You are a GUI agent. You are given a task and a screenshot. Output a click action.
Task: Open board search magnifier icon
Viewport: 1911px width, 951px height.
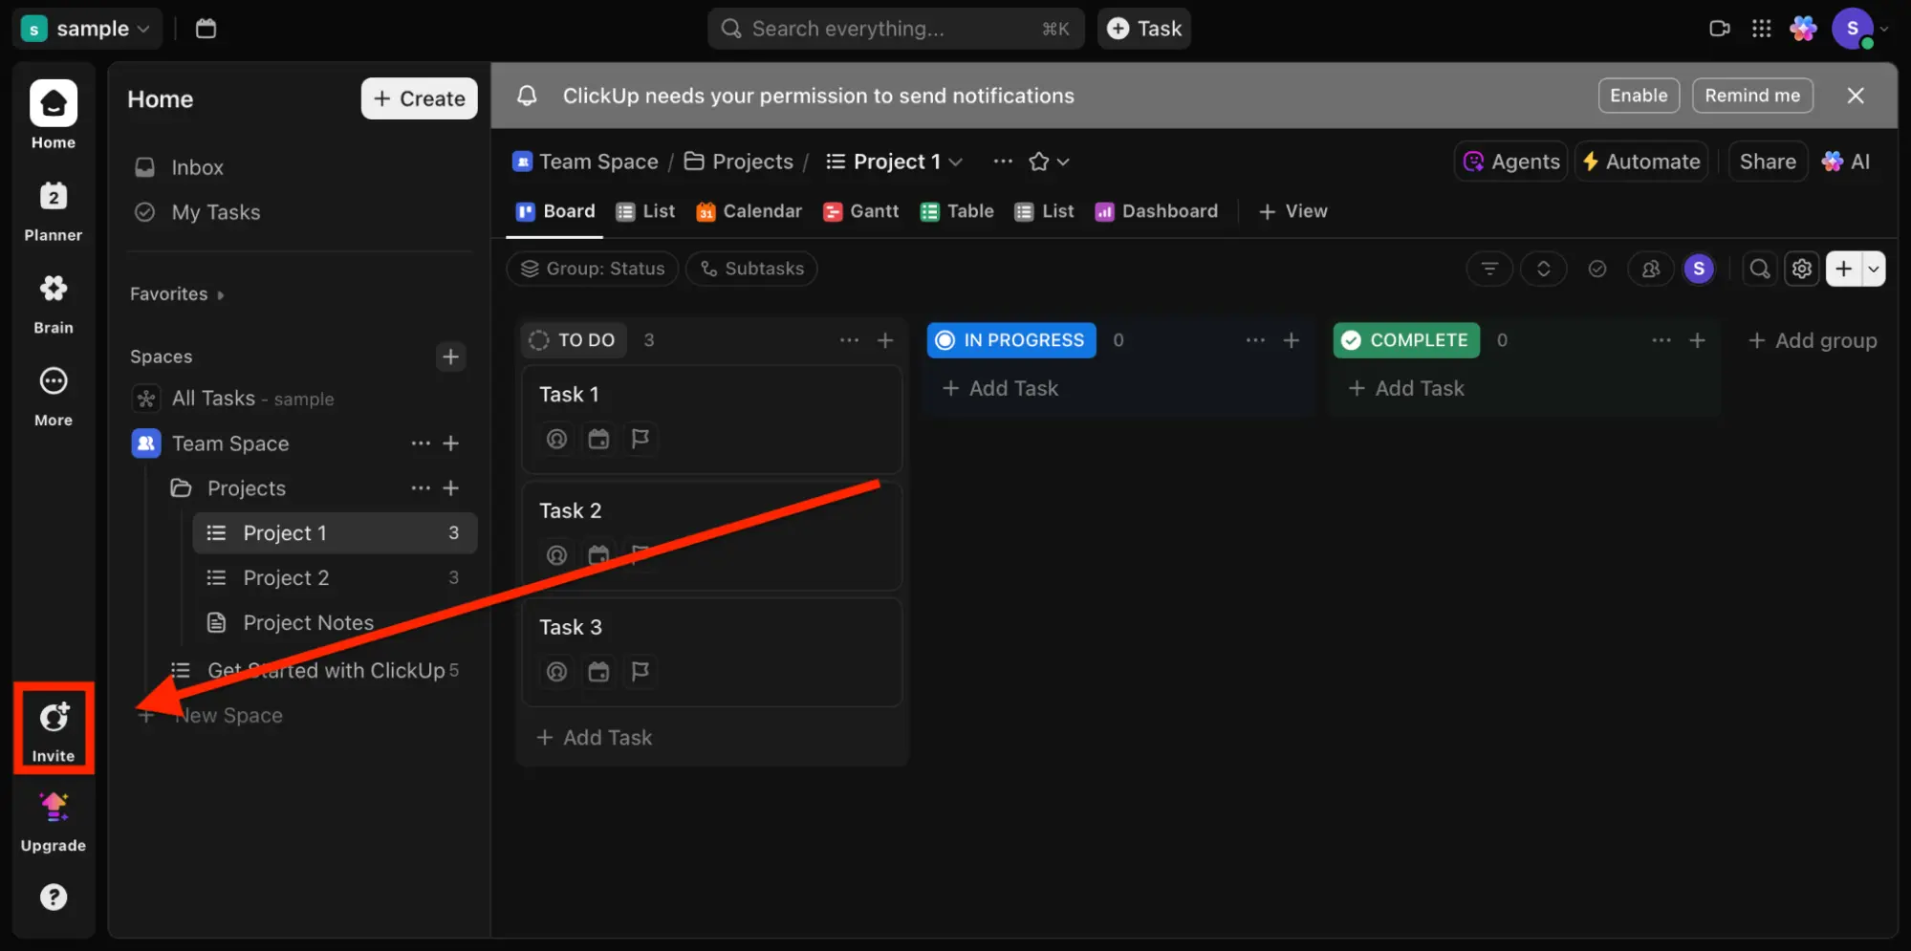(x=1759, y=269)
